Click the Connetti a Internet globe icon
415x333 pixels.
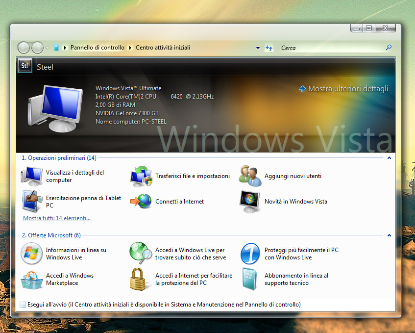tap(141, 201)
